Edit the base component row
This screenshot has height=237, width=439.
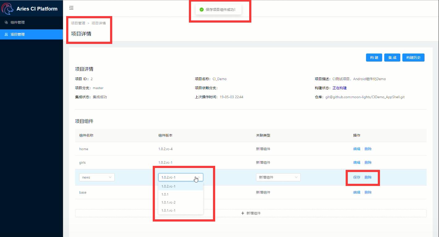356,192
